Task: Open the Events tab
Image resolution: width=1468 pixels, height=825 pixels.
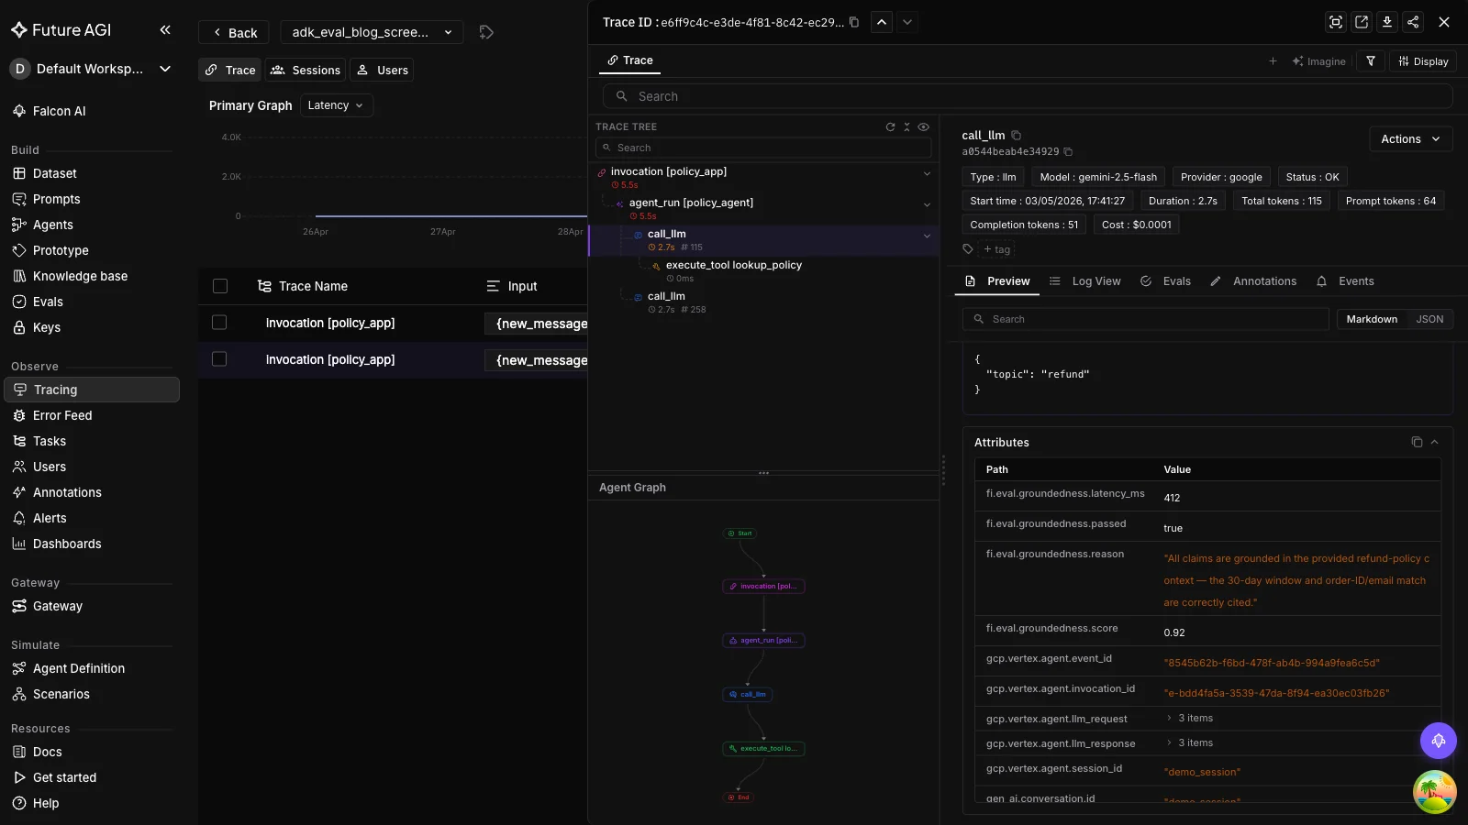Action: [x=1345, y=281]
